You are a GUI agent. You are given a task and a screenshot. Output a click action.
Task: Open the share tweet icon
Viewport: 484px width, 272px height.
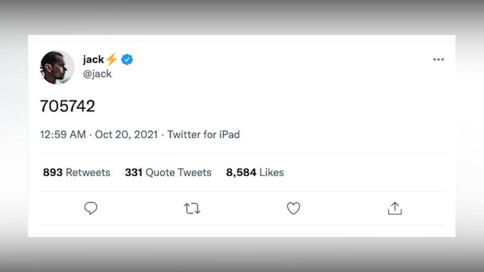(395, 208)
